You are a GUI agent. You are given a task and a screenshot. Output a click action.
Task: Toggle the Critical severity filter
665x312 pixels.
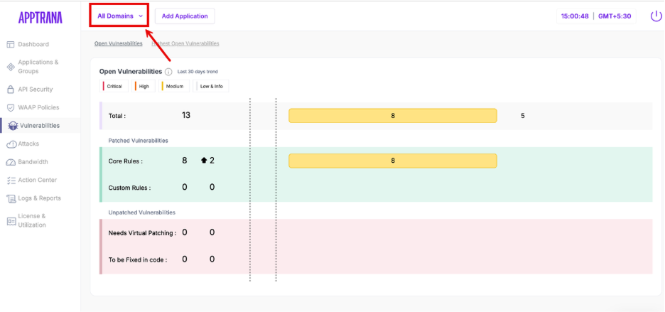(113, 87)
